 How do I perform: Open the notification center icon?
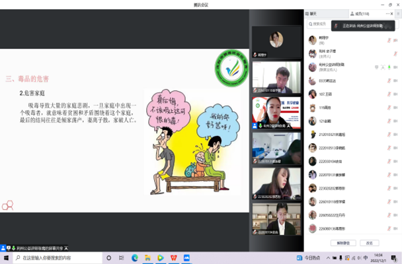[x=395, y=257]
